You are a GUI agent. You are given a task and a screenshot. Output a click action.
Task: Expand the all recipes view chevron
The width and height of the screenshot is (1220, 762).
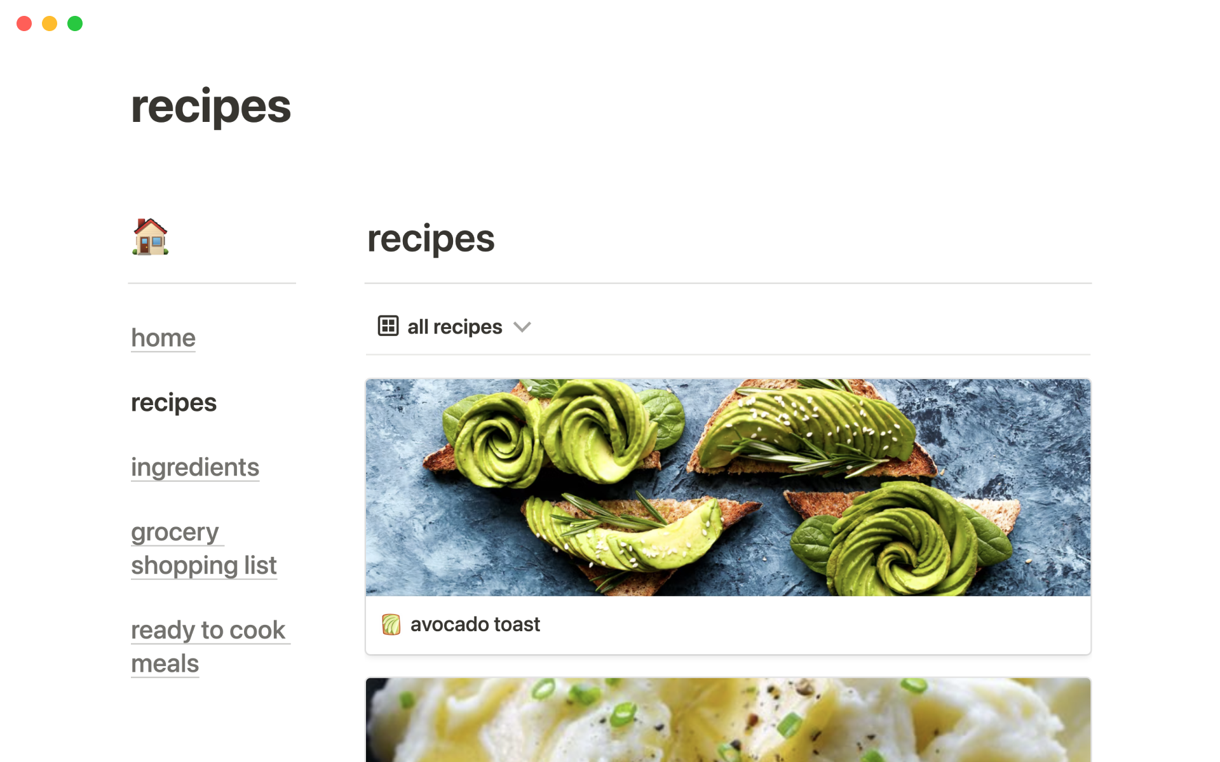click(x=522, y=327)
